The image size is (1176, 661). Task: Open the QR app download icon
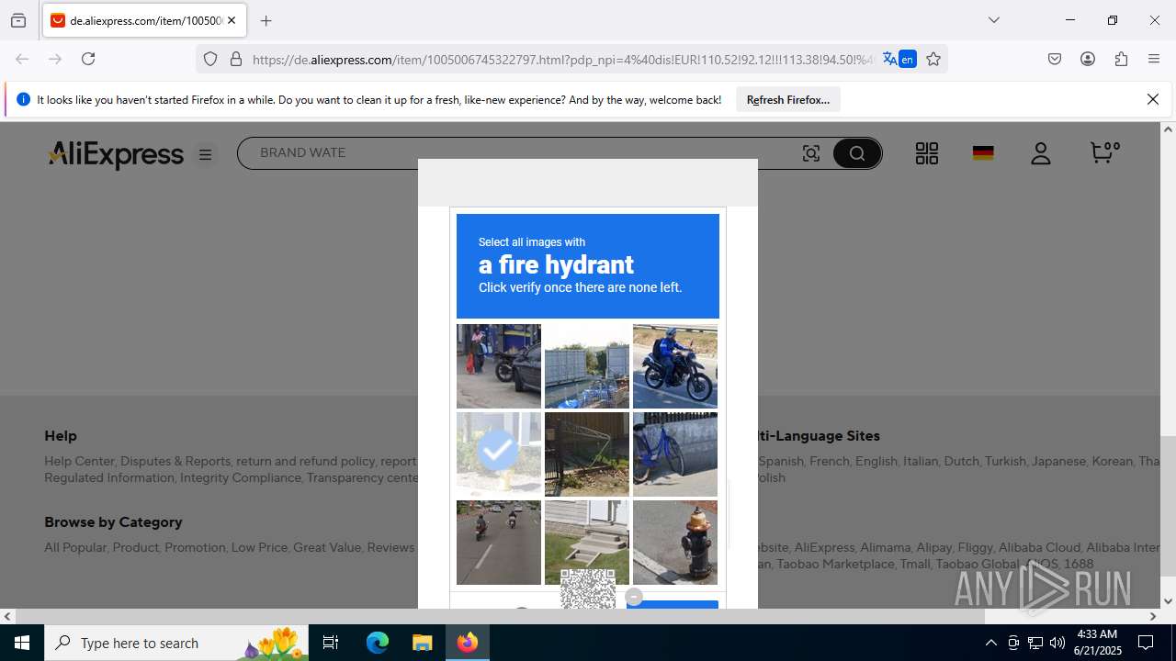tap(927, 153)
